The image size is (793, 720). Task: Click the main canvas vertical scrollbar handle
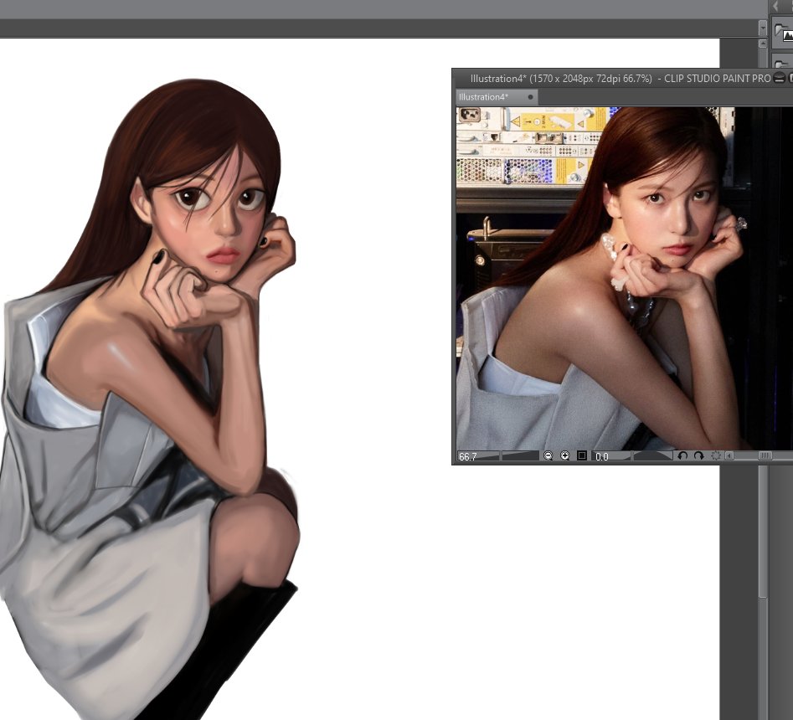pyautogui.click(x=763, y=531)
